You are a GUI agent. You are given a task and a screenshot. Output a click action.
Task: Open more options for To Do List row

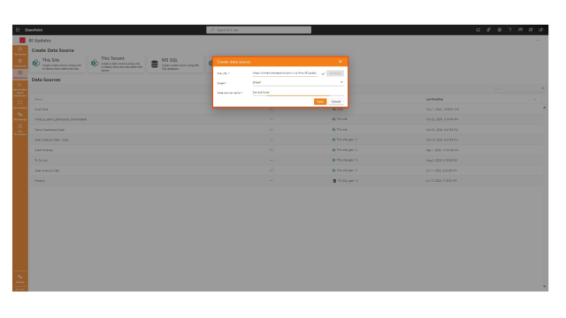click(272, 161)
